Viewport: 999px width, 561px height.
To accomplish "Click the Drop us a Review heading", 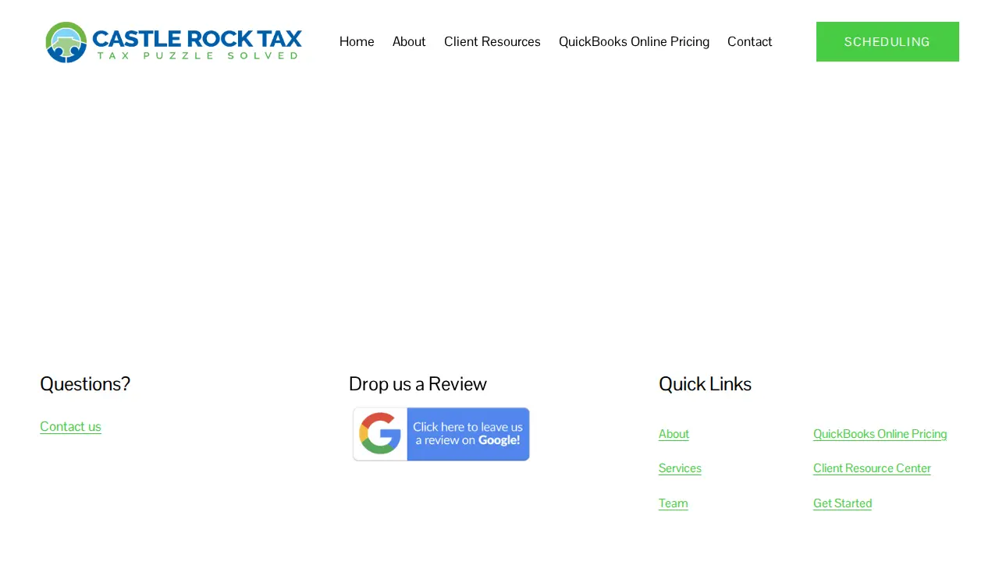I will click(x=418, y=384).
